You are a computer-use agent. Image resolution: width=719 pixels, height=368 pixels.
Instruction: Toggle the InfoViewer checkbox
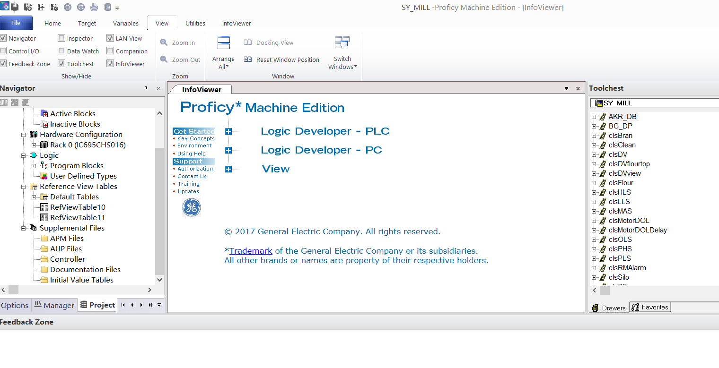click(110, 64)
